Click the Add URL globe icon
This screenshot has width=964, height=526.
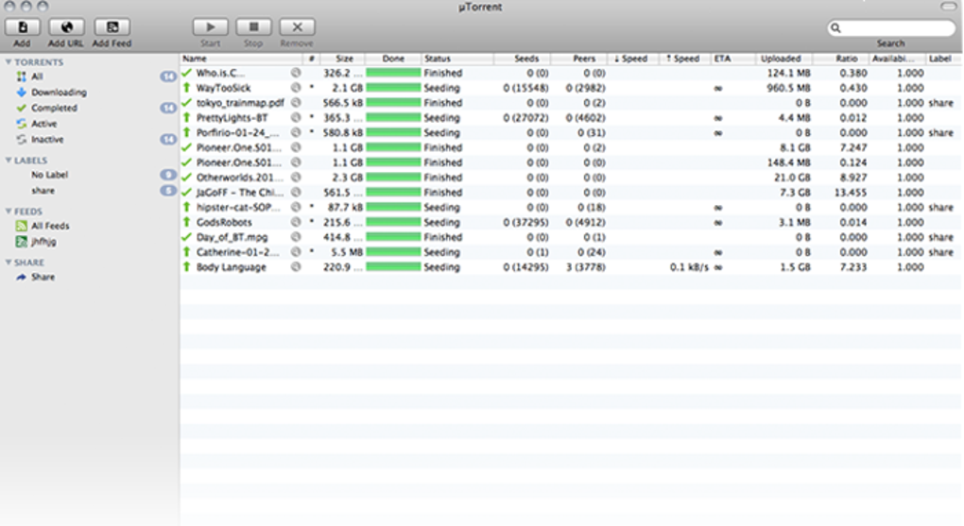click(x=66, y=27)
